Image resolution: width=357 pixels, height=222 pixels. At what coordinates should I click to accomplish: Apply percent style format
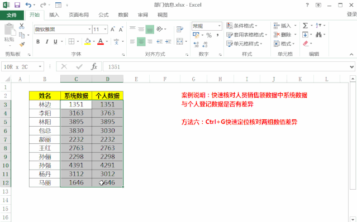click(209, 35)
